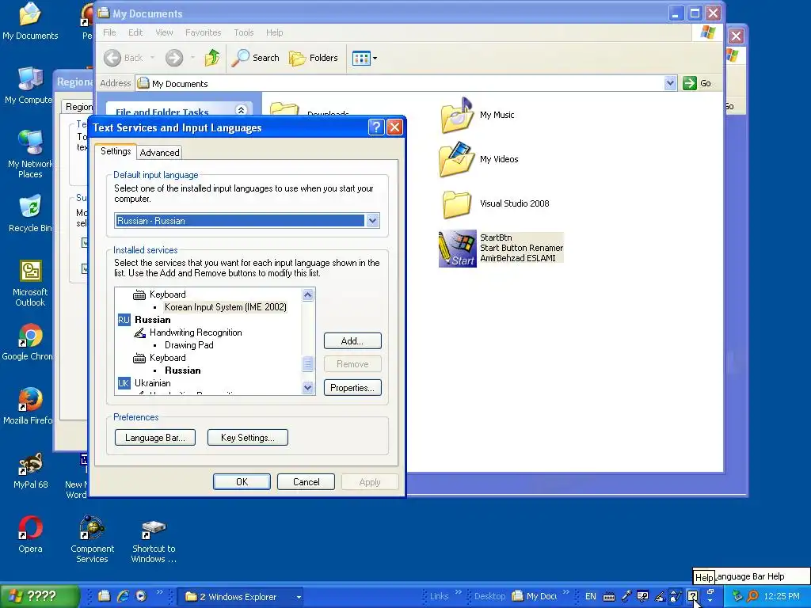Collapse the File and Folder Tasks panel
The height and width of the screenshot is (608, 811).
[241, 110]
